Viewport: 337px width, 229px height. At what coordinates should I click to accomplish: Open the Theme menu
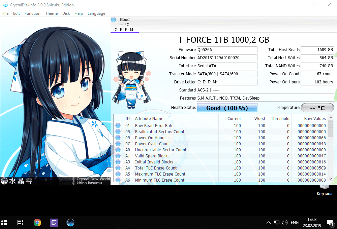click(x=51, y=13)
